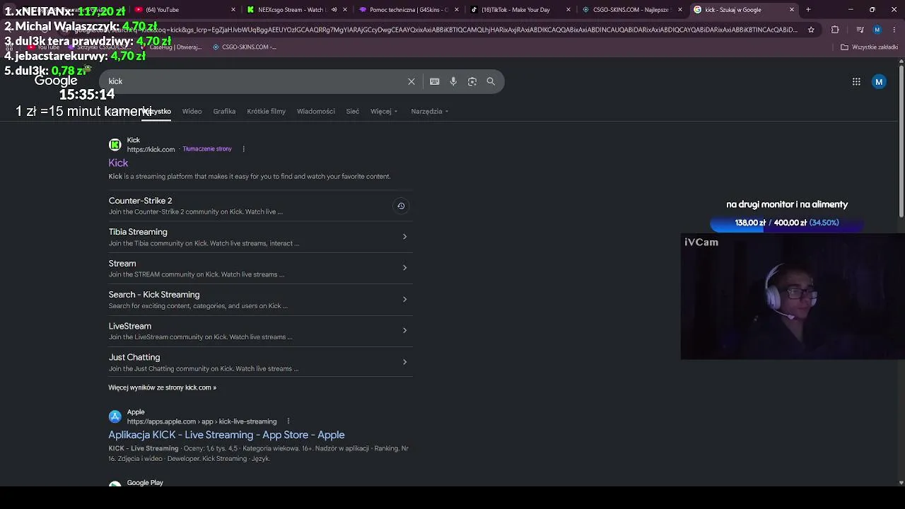Viewport: 905px width, 509px height.
Task: Open the on-screen keyboard input tool
Action: [435, 81]
